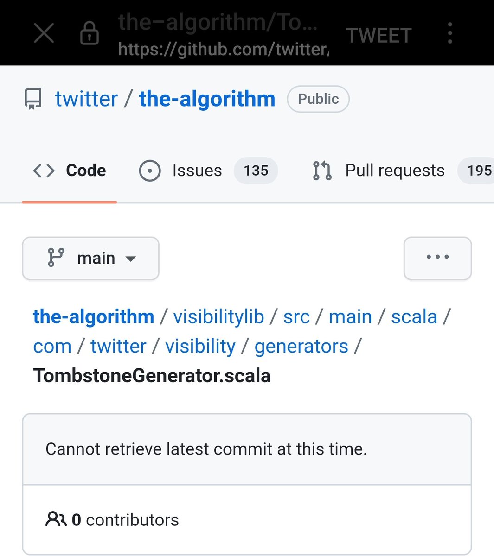Tap the TWEET button in top bar
Screen dimensions: 494x556
(379, 35)
